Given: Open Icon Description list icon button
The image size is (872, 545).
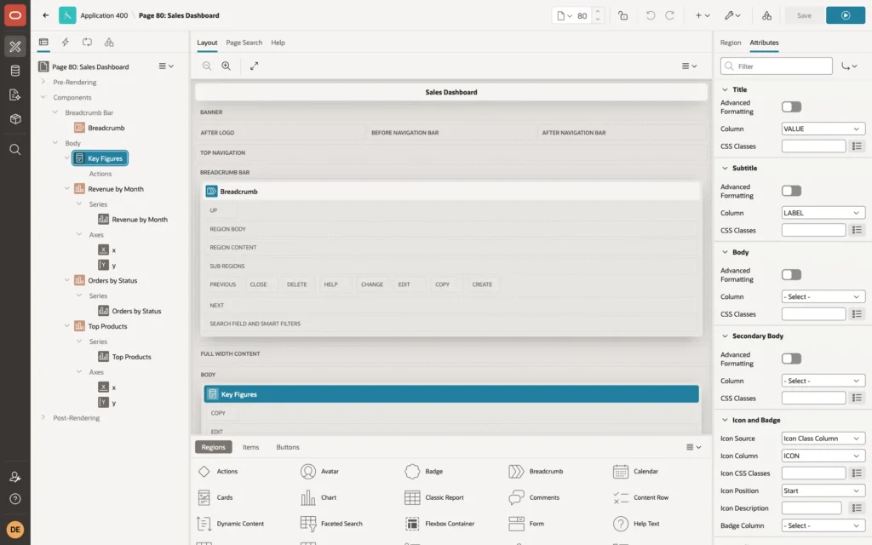Looking at the screenshot, I should 857,508.
